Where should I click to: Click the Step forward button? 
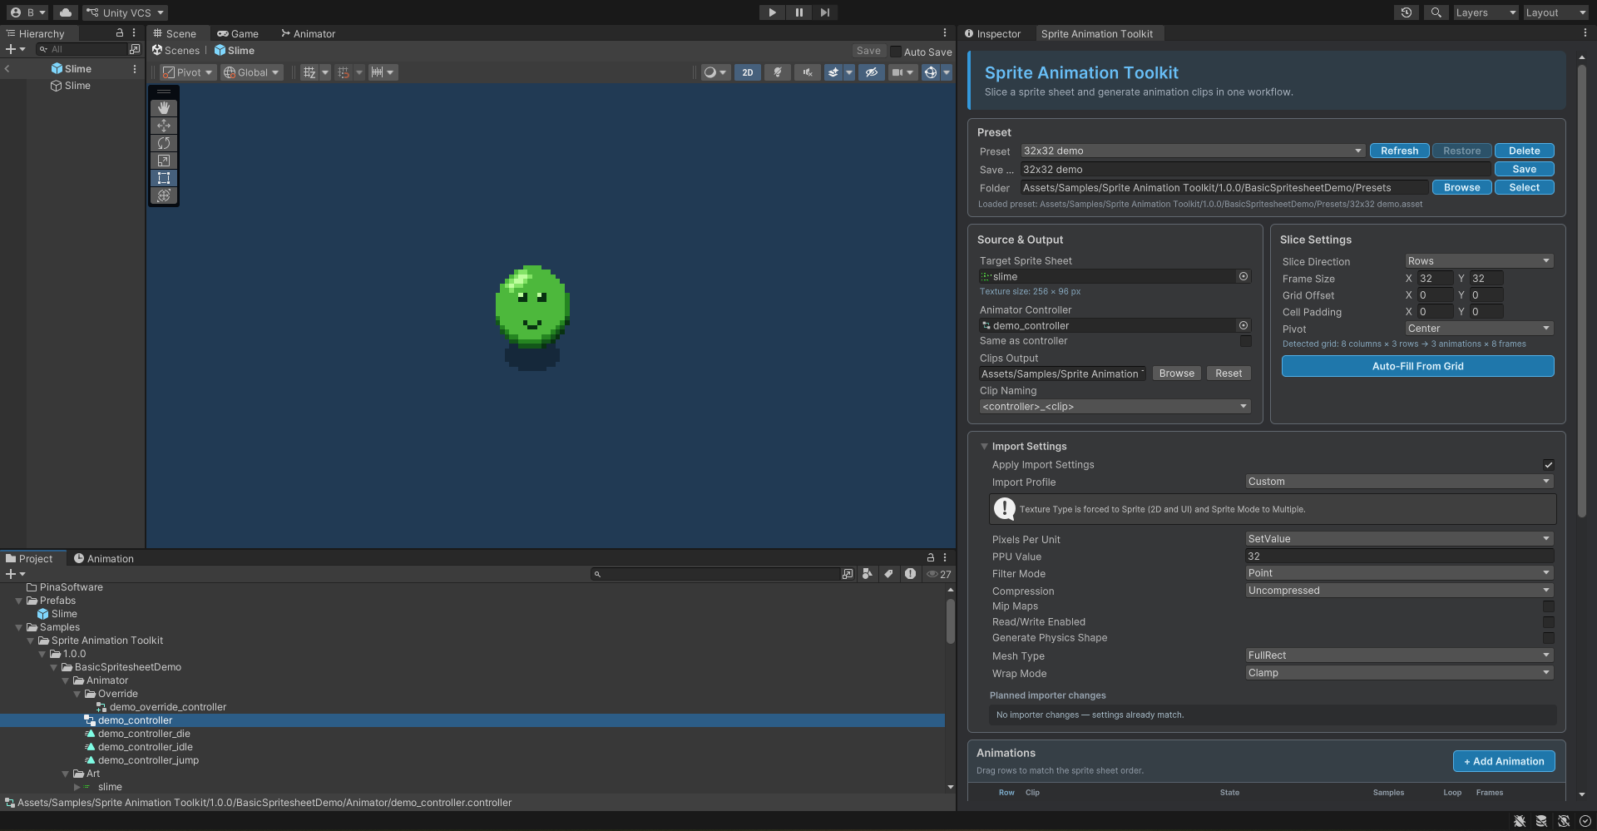click(x=825, y=12)
